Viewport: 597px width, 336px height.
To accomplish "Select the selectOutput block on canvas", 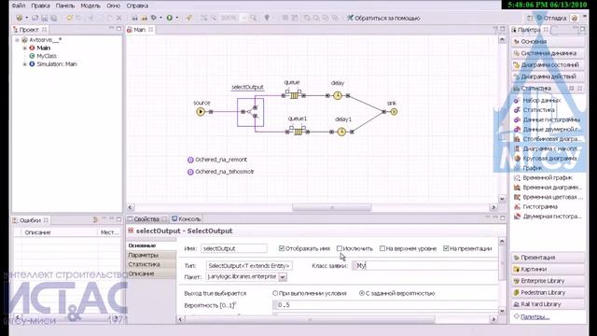I will pyautogui.click(x=250, y=112).
